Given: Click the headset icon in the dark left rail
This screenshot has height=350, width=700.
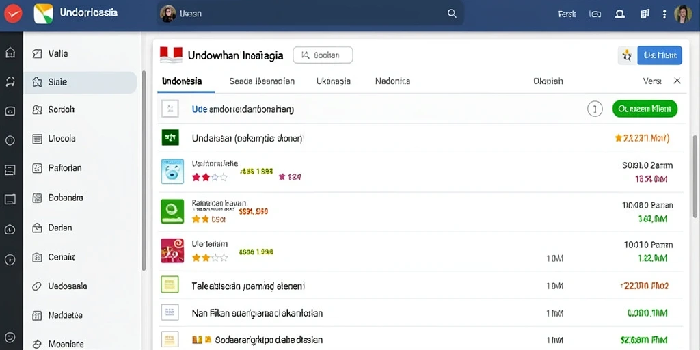Looking at the screenshot, I should (10, 81).
